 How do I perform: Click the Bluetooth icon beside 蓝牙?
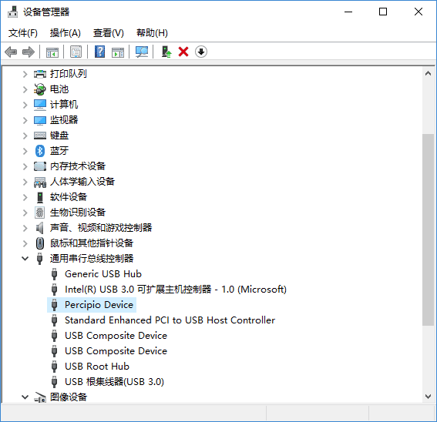(x=40, y=151)
